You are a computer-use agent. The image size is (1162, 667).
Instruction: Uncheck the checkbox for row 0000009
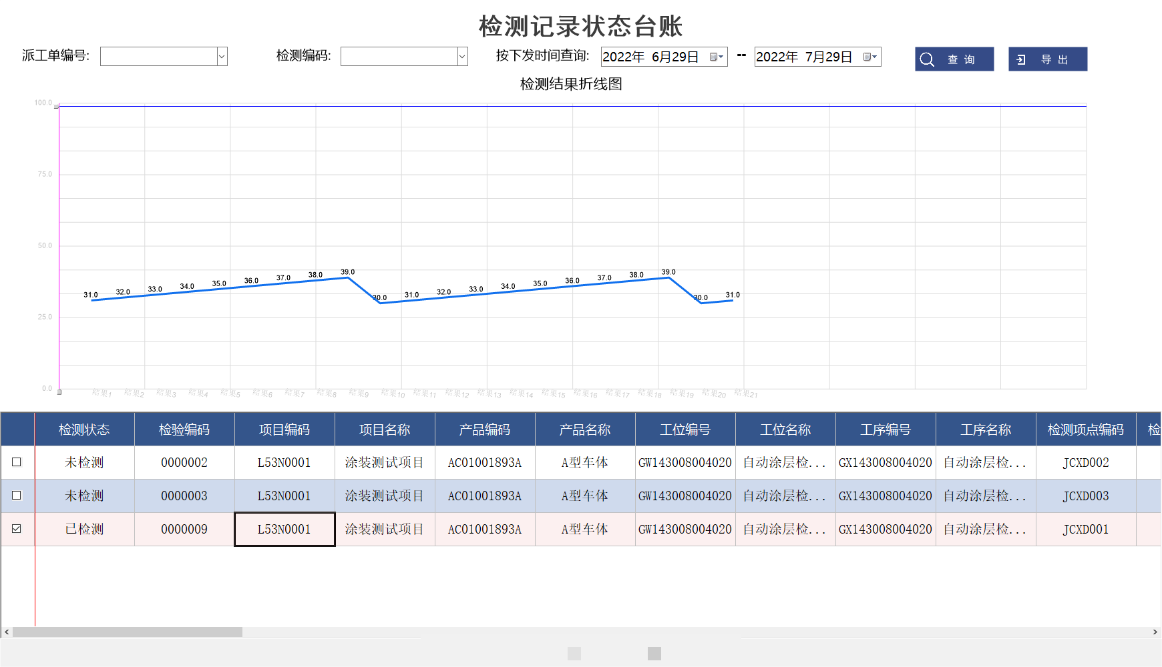click(x=17, y=529)
